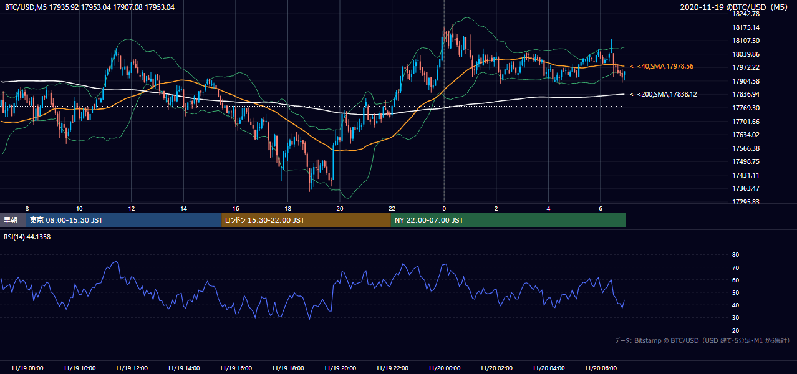Click price axis value 18107.50
The image size is (797, 374).
746,41
